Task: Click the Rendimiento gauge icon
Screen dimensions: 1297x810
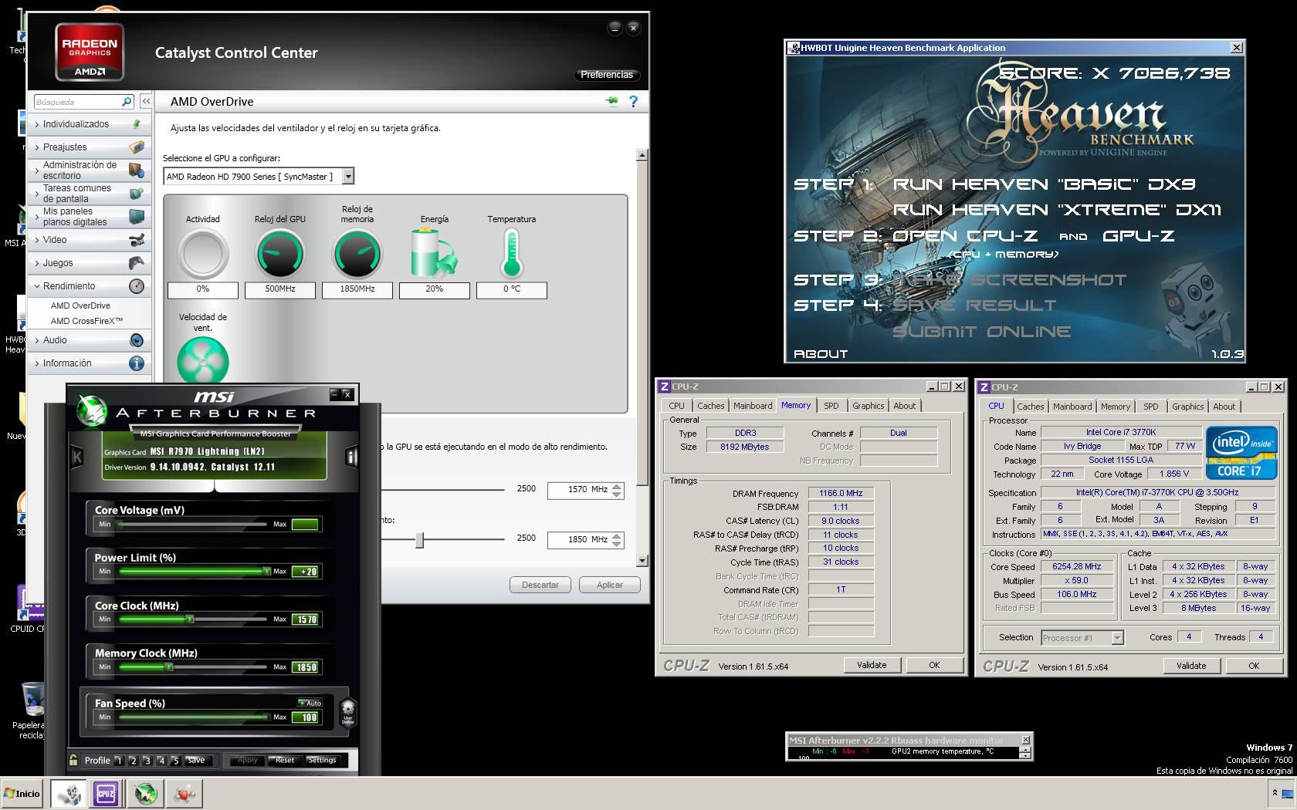Action: tap(137, 286)
